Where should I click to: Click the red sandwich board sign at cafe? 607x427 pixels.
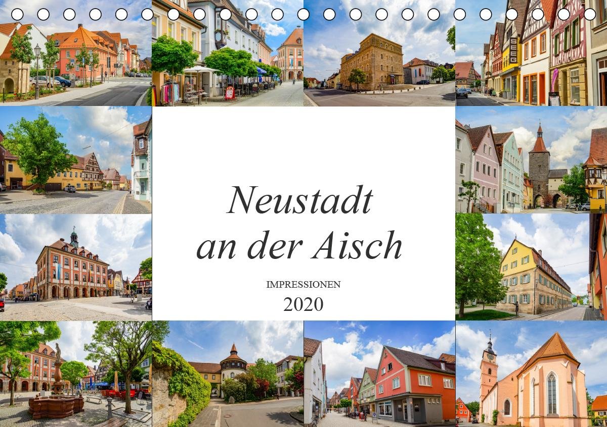(x=230, y=93)
